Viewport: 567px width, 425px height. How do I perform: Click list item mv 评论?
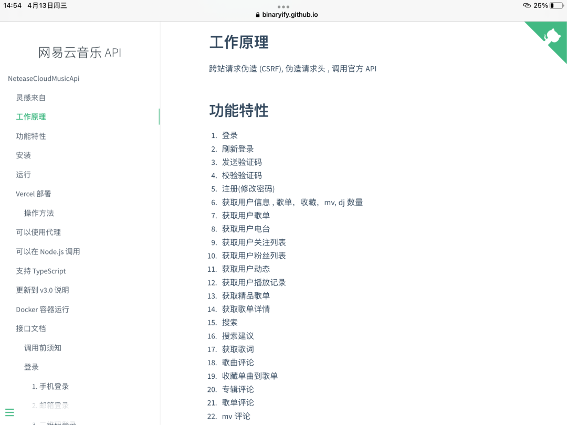point(236,416)
